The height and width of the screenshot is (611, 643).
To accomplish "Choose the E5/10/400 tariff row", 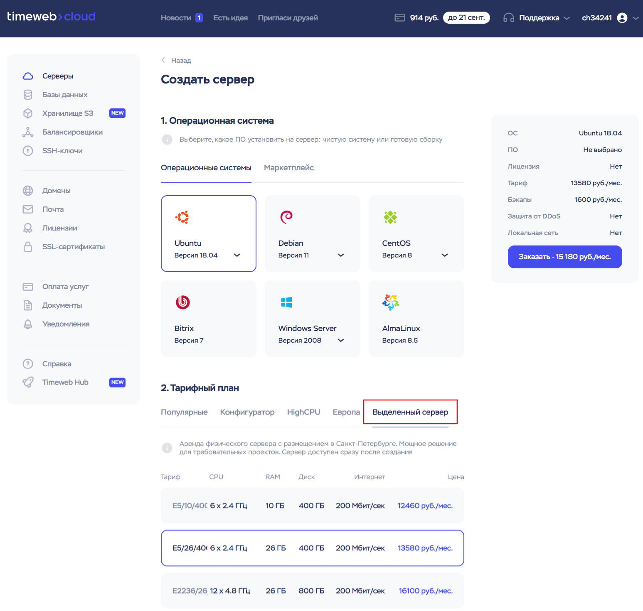I will point(312,505).
